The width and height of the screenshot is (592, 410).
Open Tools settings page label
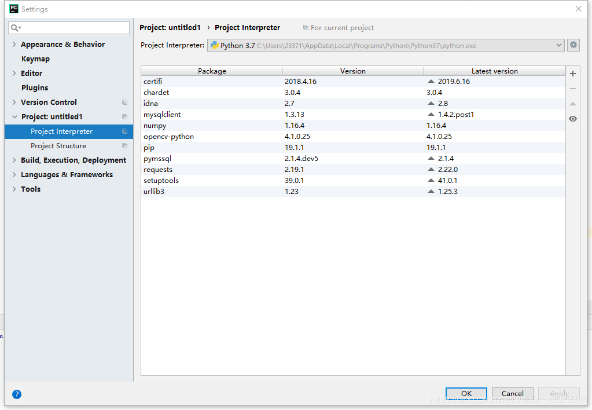point(31,189)
